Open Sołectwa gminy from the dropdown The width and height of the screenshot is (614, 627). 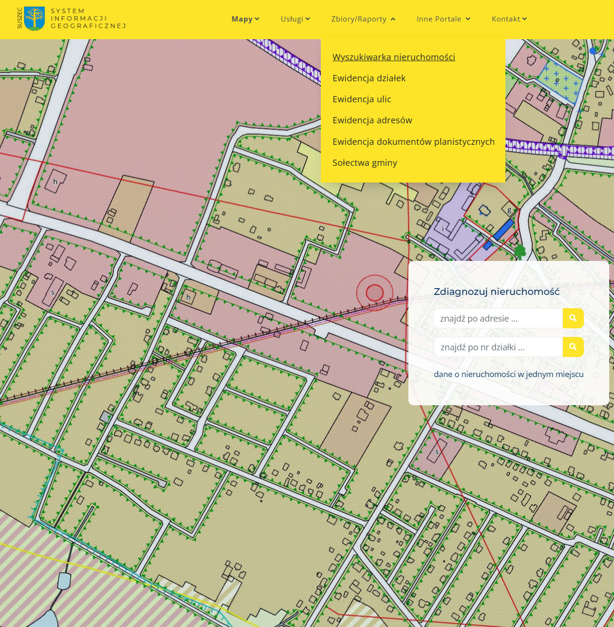364,163
